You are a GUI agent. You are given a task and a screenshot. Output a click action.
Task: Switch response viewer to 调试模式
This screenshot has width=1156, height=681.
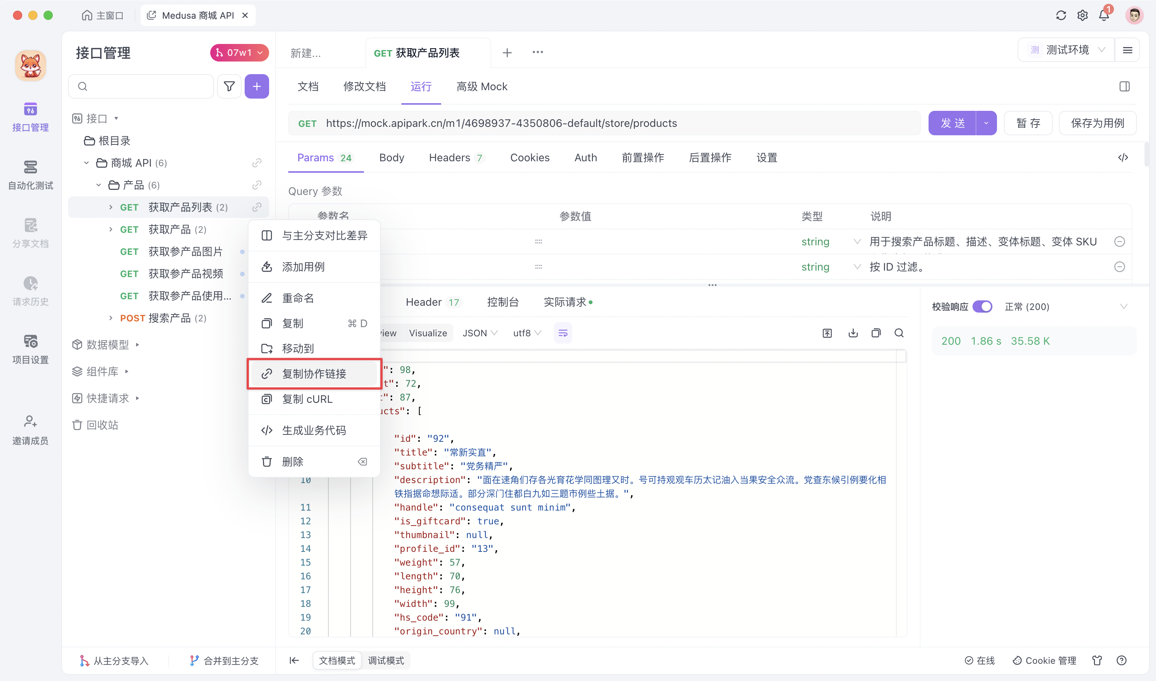[x=385, y=660]
